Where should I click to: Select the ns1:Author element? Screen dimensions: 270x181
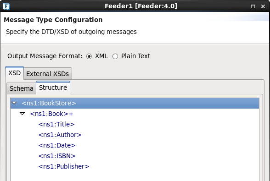(60, 135)
